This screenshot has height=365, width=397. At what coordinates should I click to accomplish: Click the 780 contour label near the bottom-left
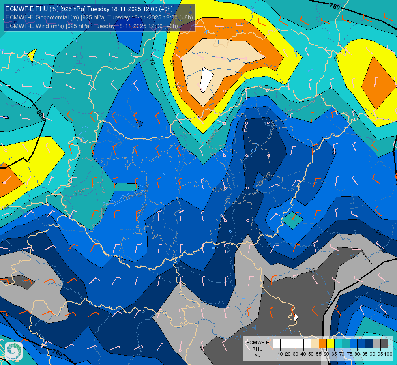[x=58, y=352]
